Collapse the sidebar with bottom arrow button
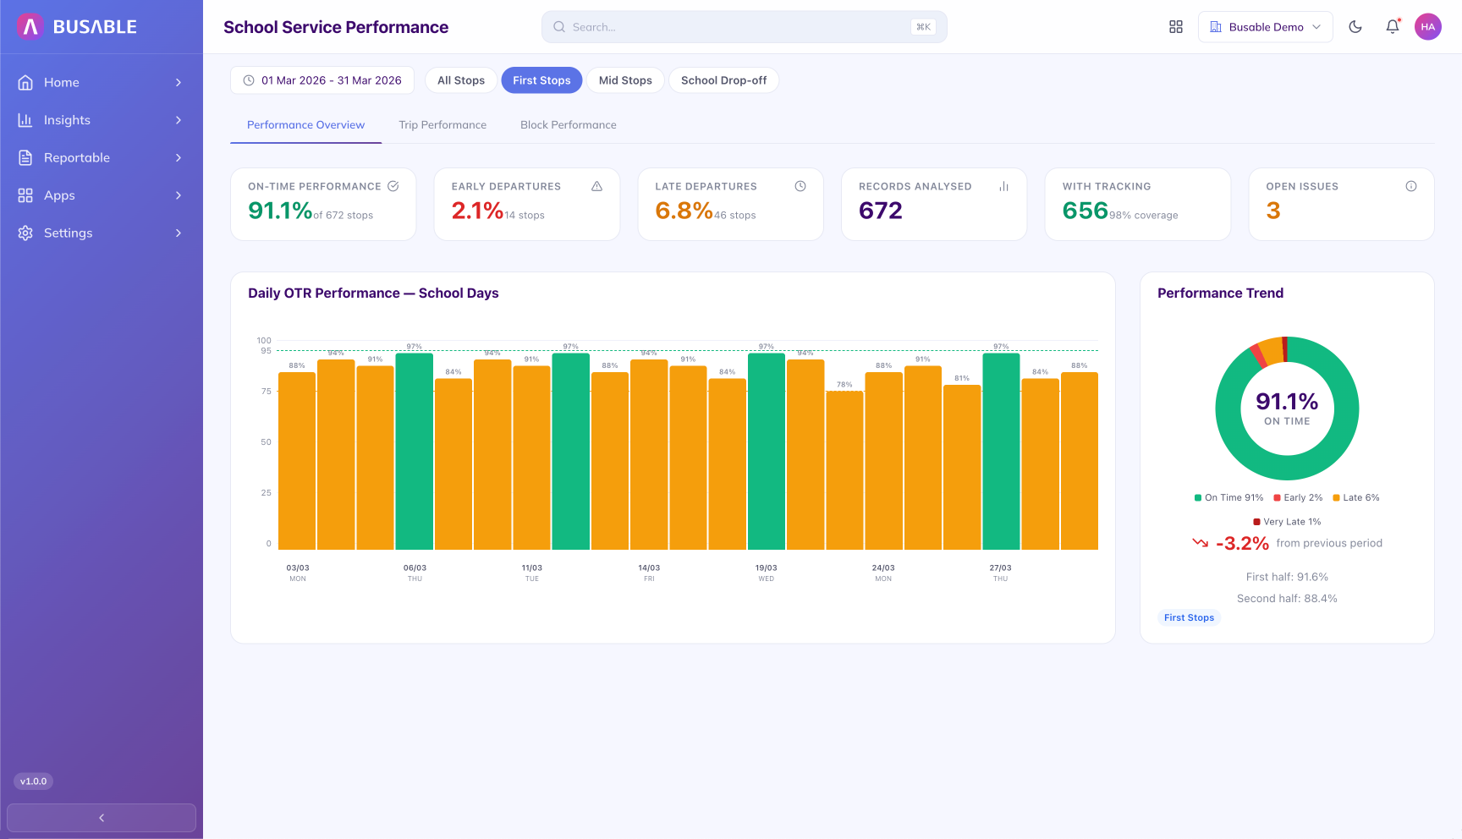This screenshot has width=1462, height=839. coord(102,818)
